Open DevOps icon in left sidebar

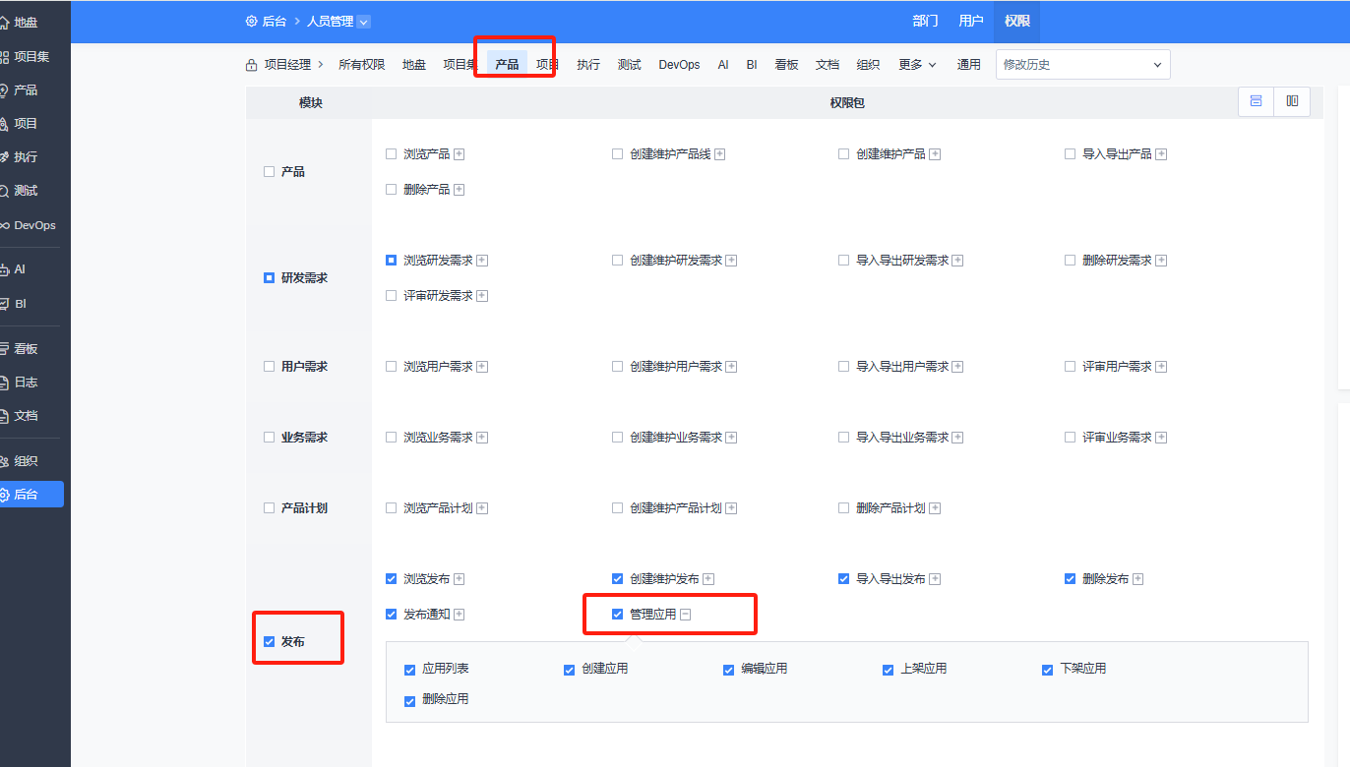coord(5,225)
